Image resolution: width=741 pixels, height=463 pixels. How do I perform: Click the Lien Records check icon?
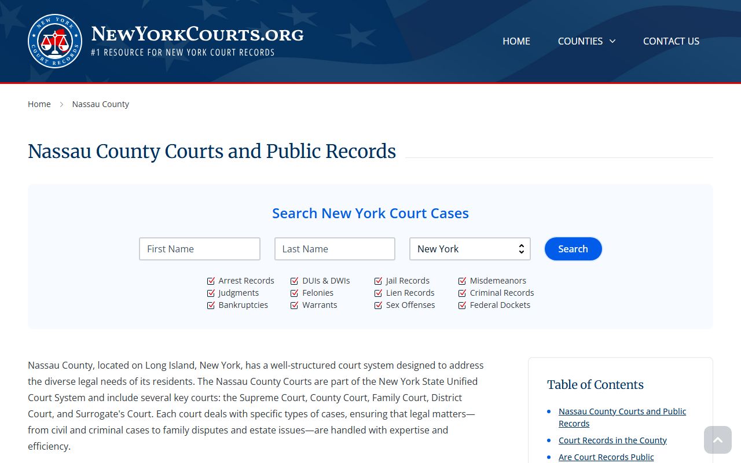point(379,293)
